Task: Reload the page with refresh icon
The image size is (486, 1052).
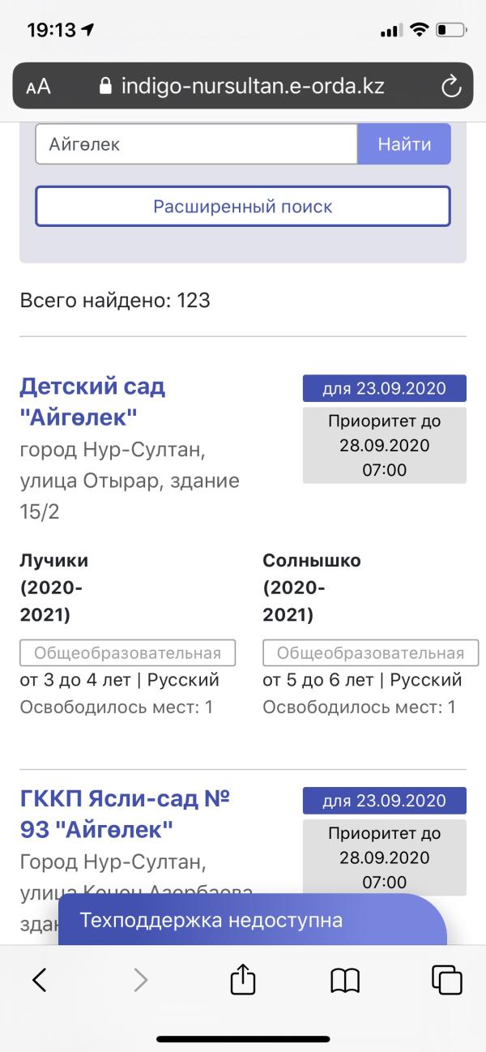Action: (x=450, y=87)
